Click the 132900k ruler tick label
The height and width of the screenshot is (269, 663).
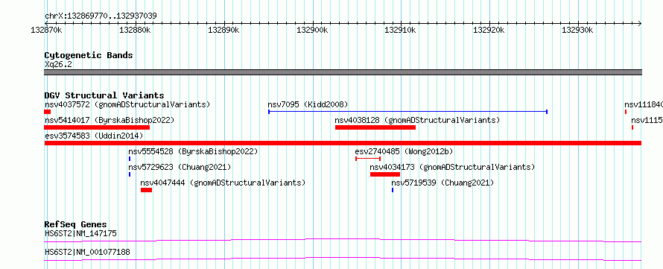tap(312, 30)
